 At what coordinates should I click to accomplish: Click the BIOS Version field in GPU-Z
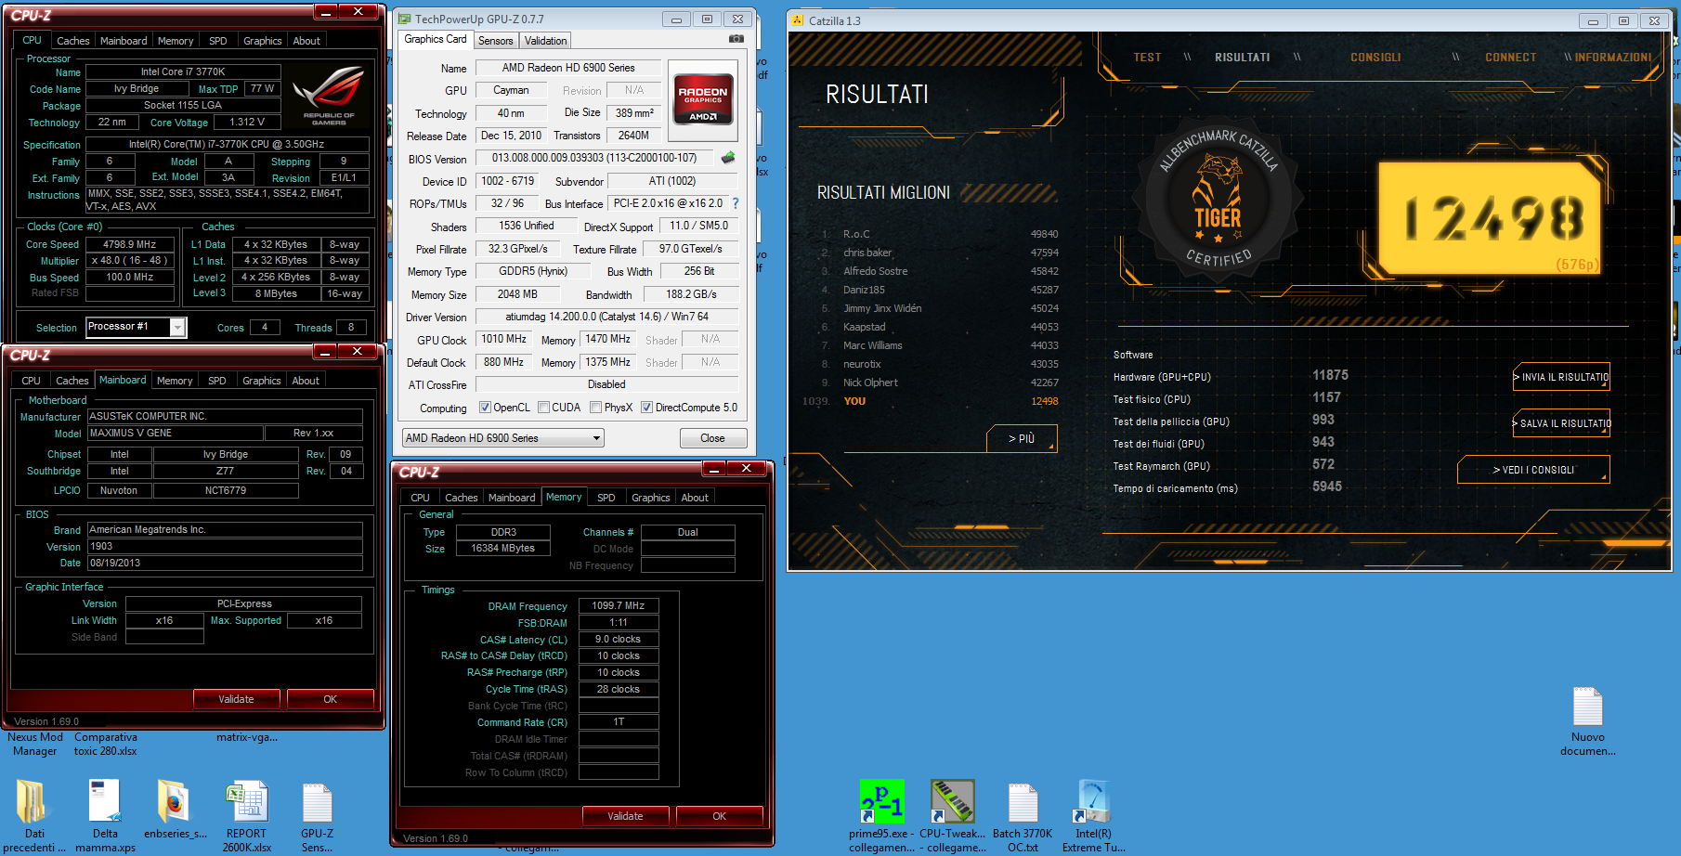click(593, 158)
